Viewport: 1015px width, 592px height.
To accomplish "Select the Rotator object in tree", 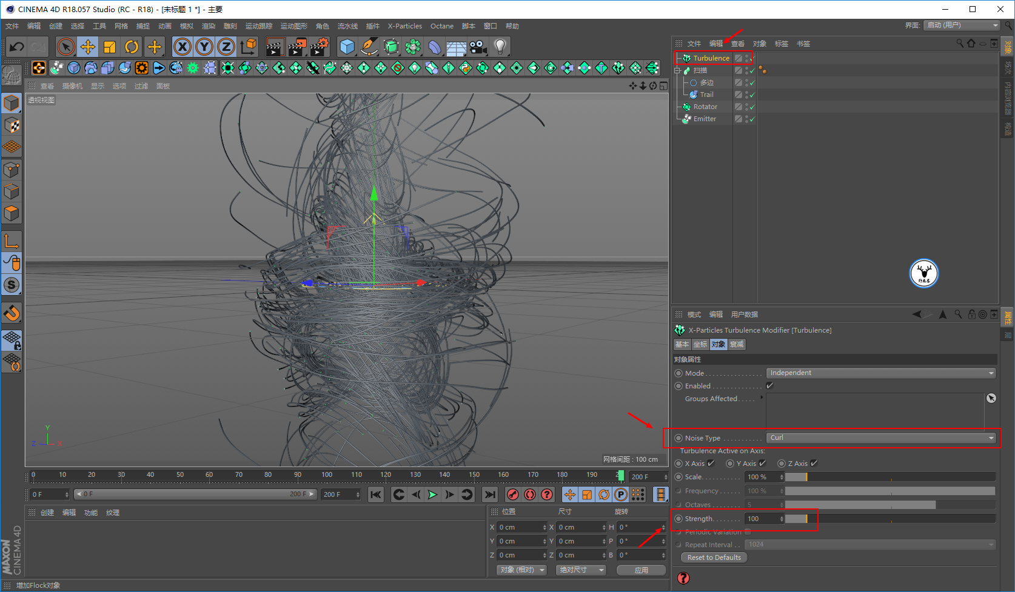I will [x=705, y=107].
